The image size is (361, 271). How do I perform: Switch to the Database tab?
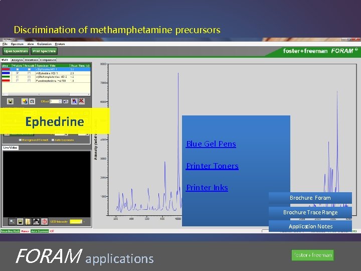coord(31,60)
